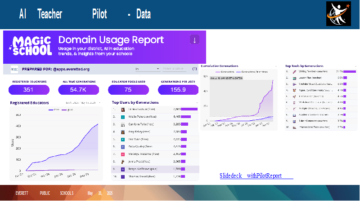Expand the Top Tools by Generations menu arrow
This screenshot has width=360, height=202.
[x=356, y=66]
